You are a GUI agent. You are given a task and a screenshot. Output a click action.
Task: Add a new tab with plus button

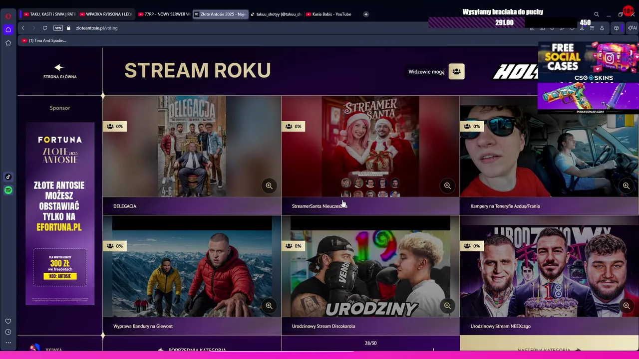point(366,14)
